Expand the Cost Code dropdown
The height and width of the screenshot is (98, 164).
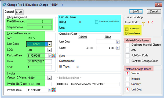(49, 44)
